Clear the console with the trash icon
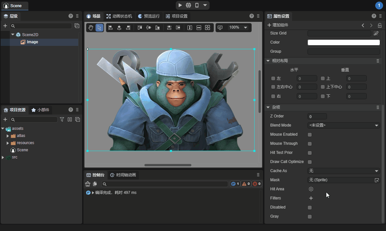The width and height of the screenshot is (386, 231). point(88,184)
